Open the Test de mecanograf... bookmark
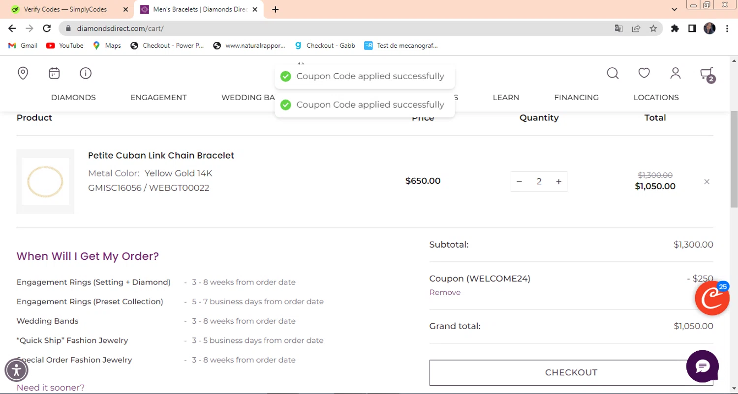This screenshot has width=738, height=394. click(x=401, y=45)
